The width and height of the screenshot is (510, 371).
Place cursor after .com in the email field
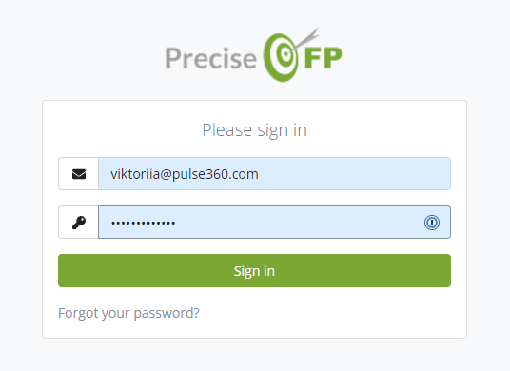[x=259, y=174]
